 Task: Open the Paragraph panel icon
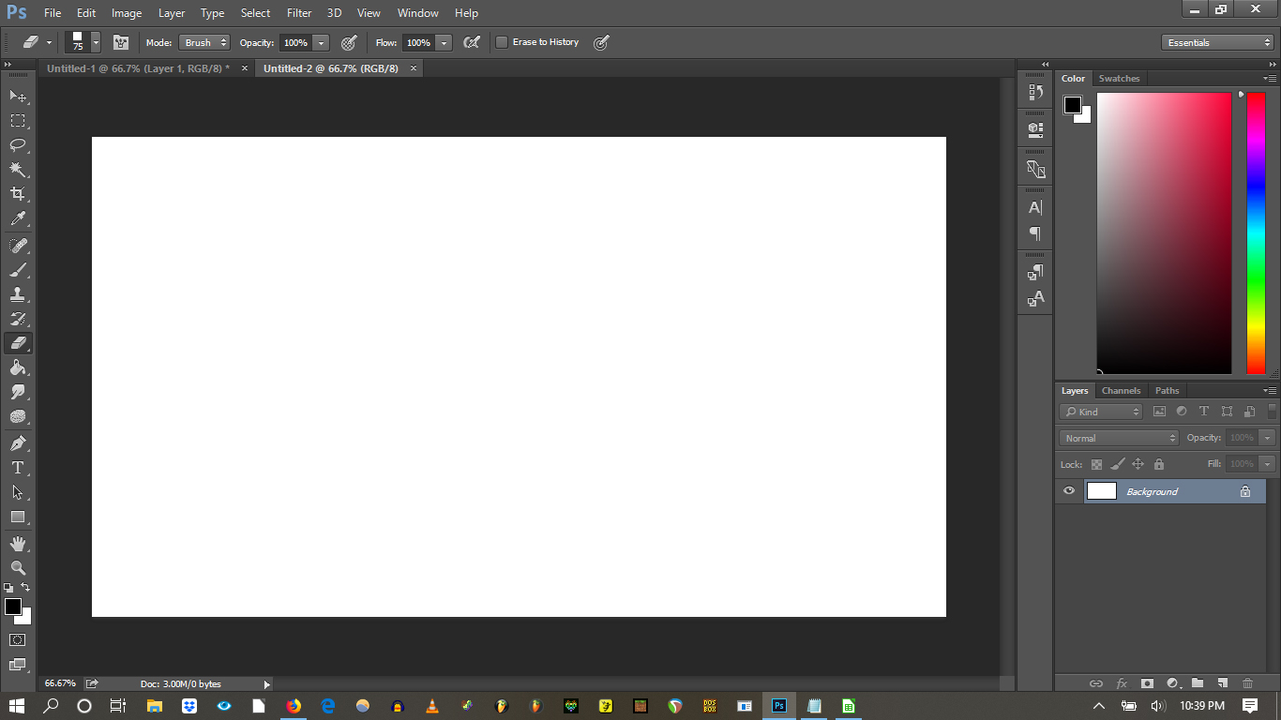[1035, 233]
